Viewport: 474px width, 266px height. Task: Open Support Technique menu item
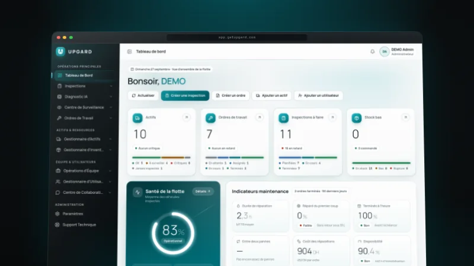click(x=82, y=225)
